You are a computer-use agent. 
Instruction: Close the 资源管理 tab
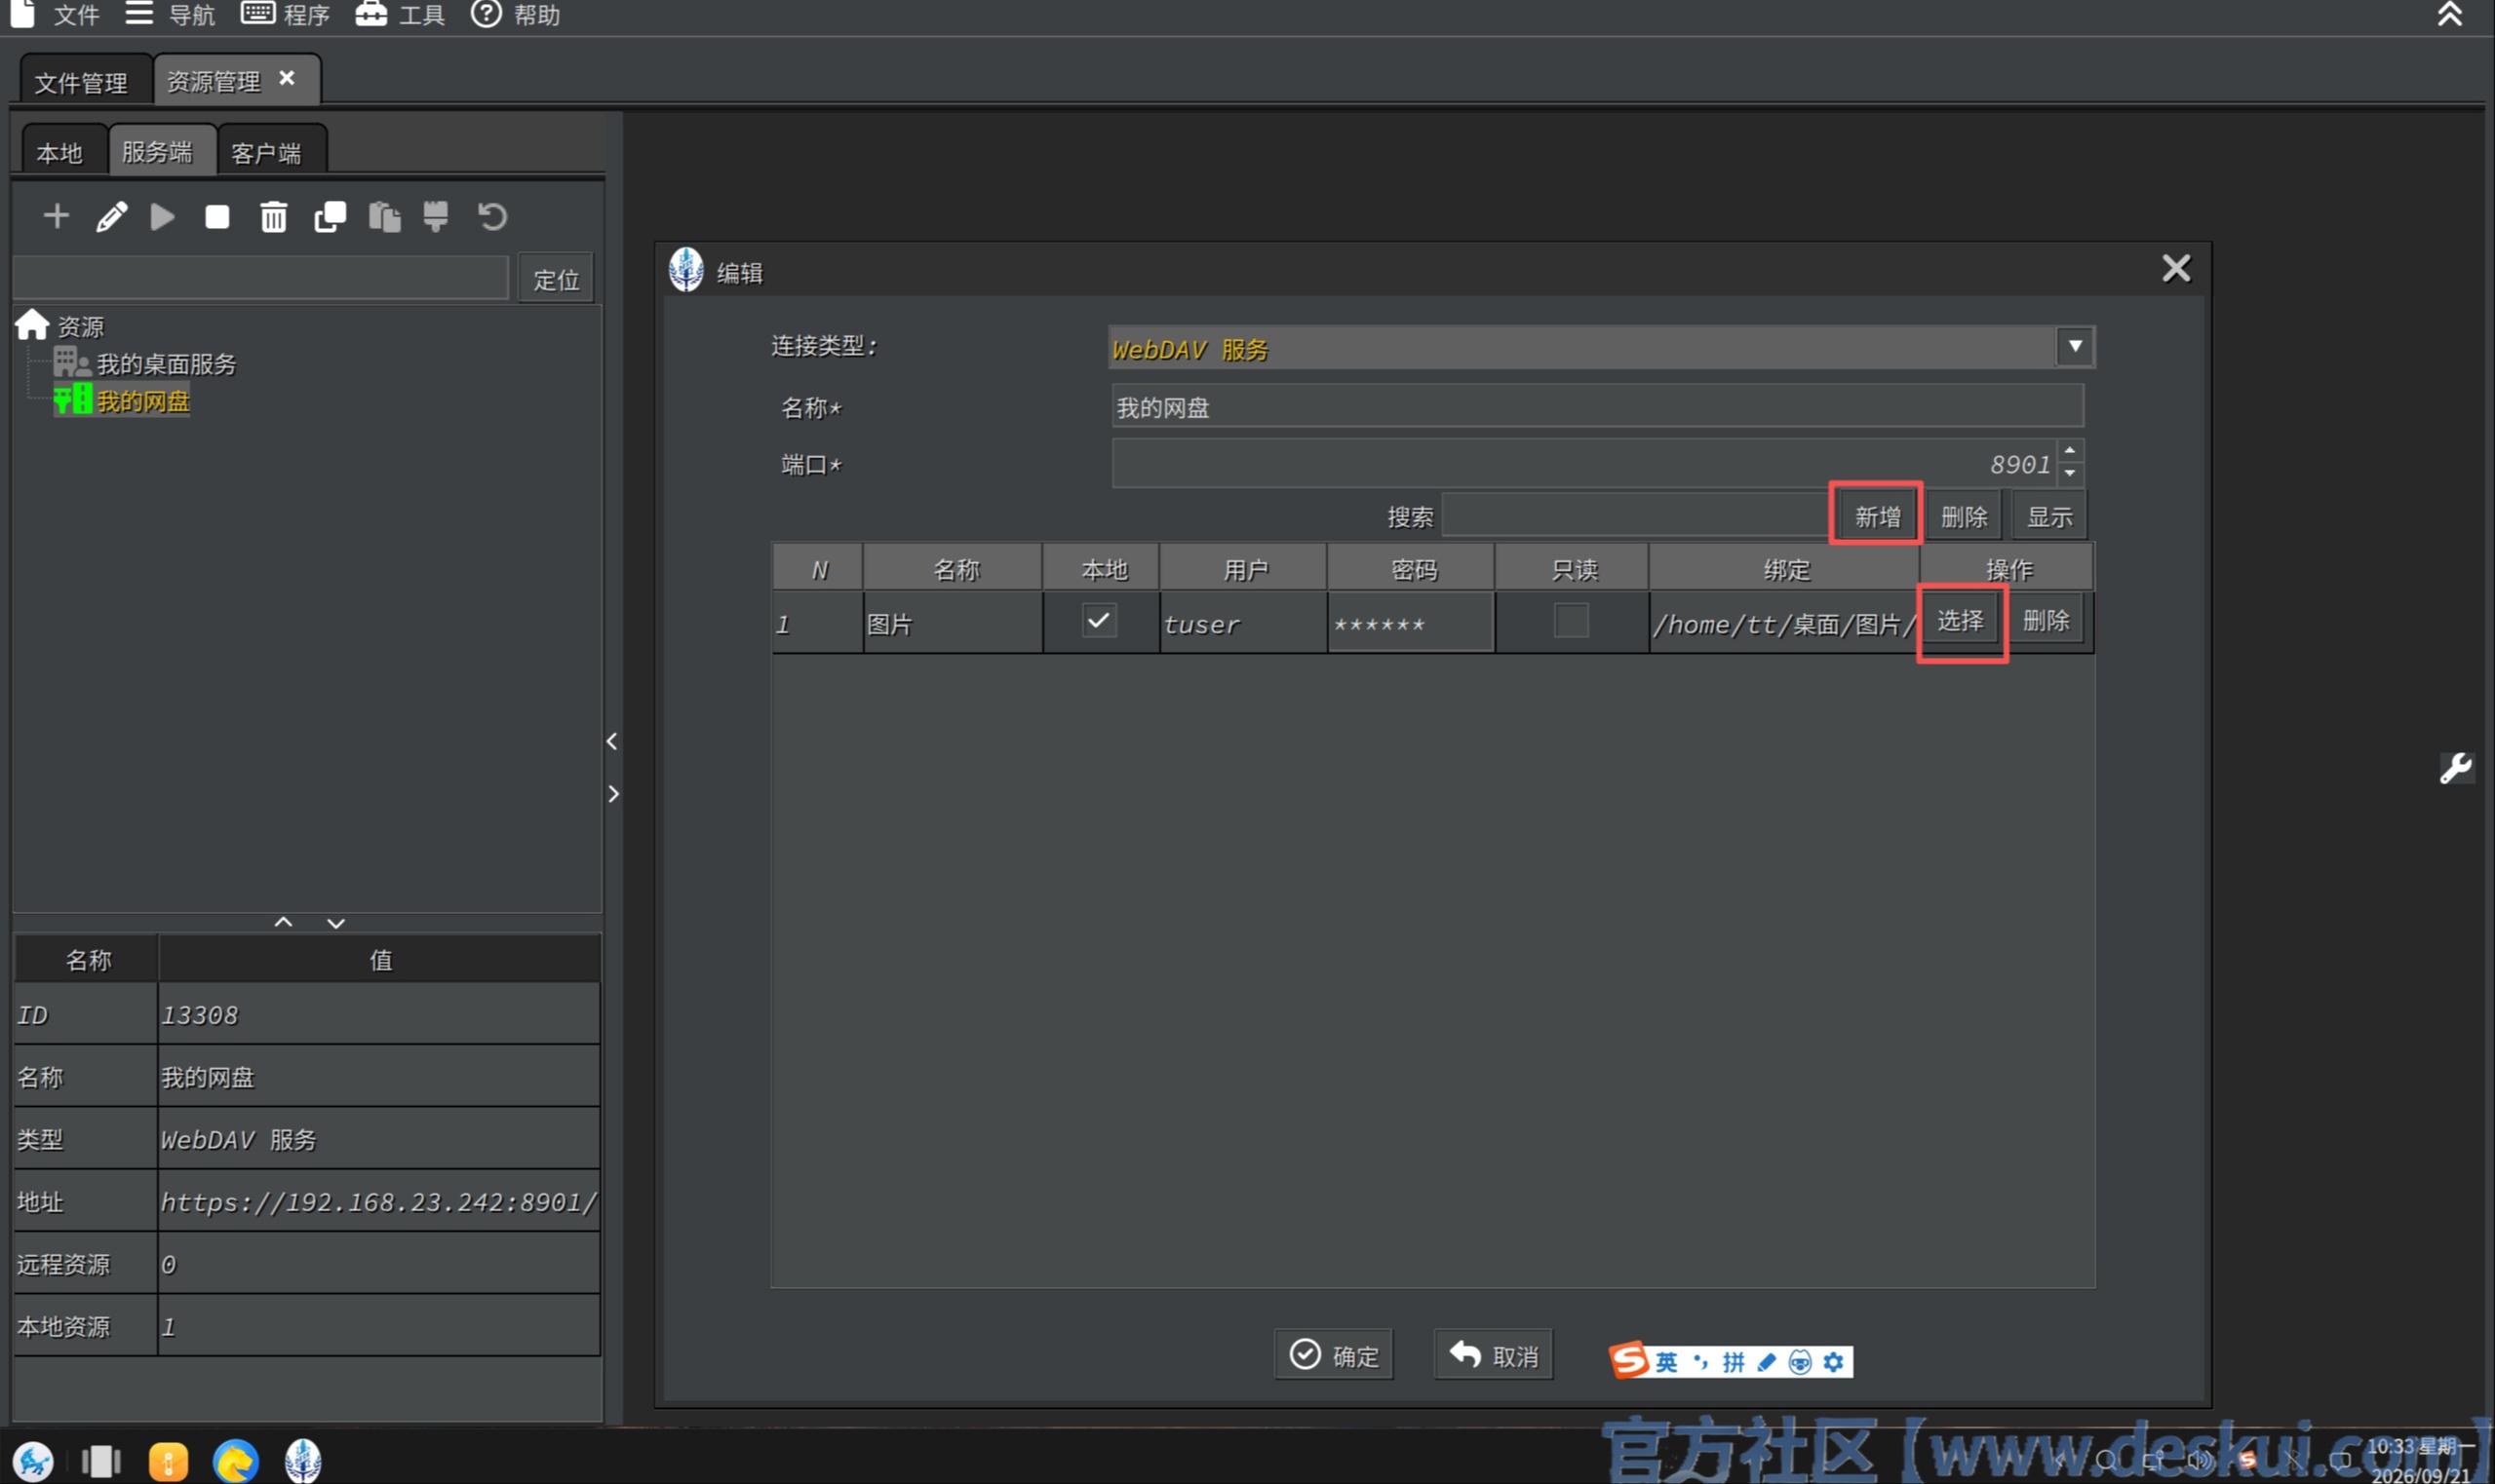point(287,78)
